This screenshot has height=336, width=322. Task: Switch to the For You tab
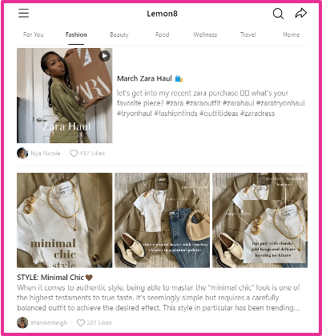tap(34, 34)
